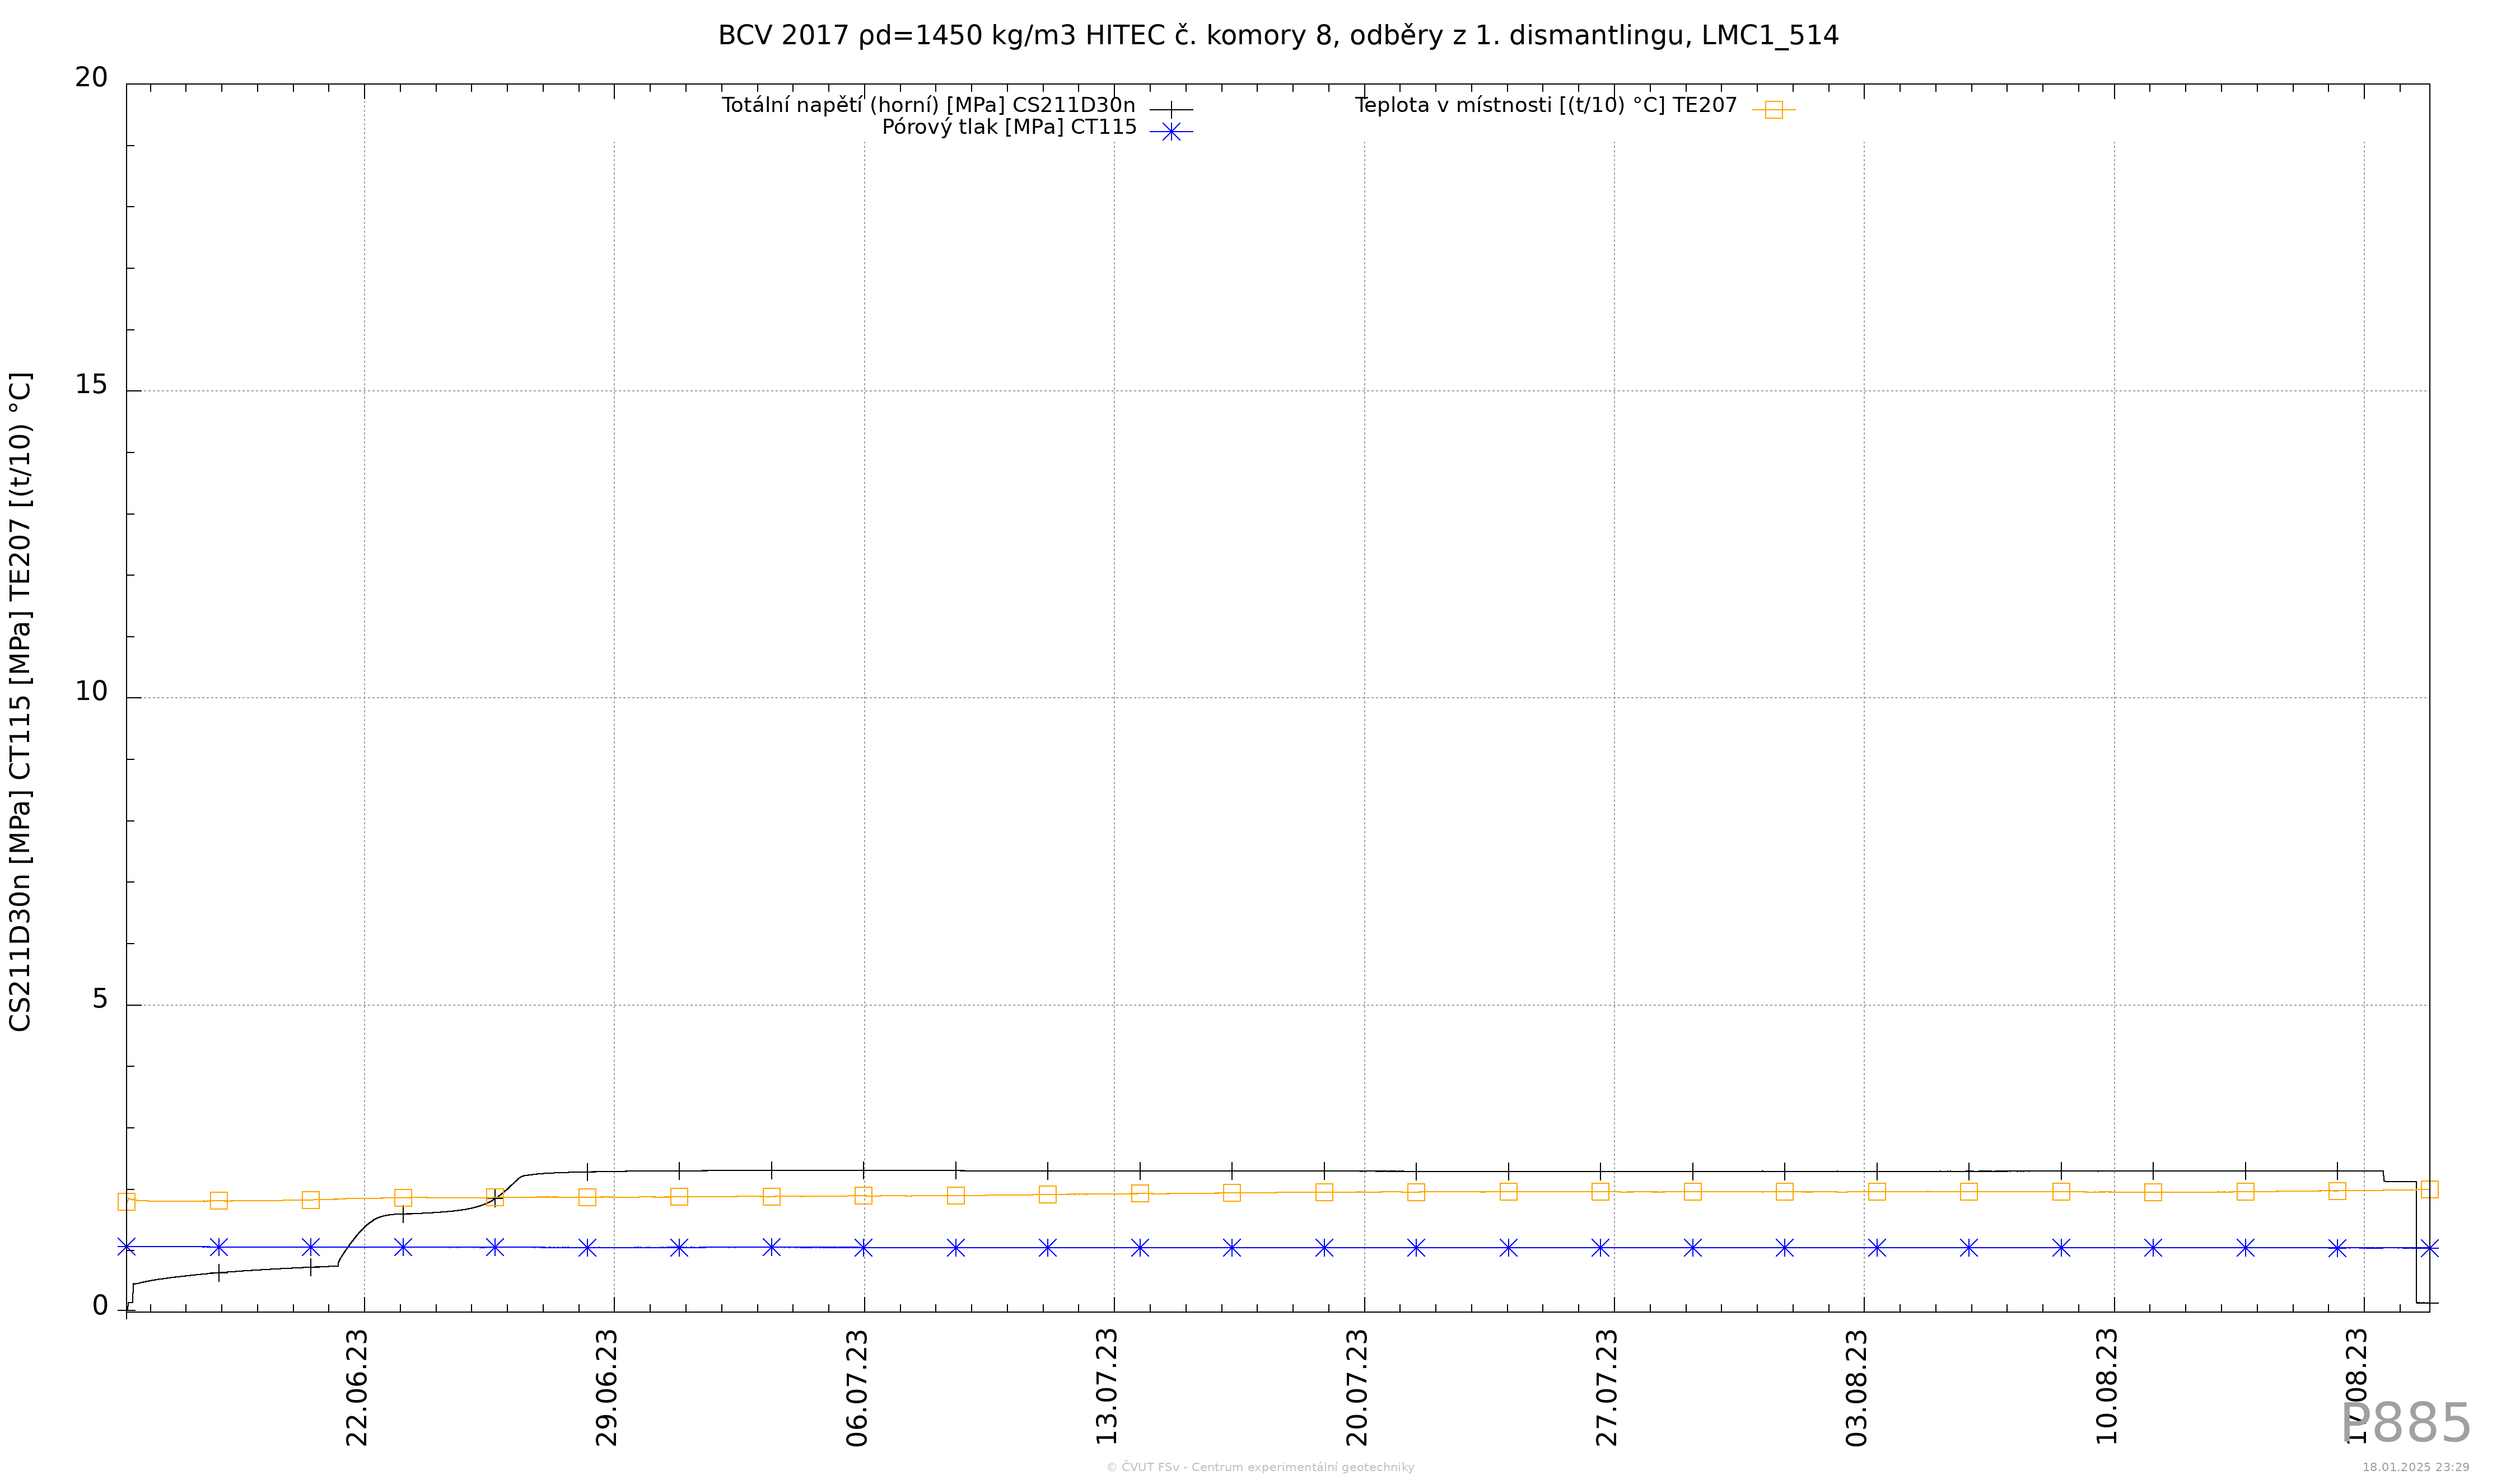
Task: Click the final orange square marker at chart's right edge
Action: (2430, 1189)
